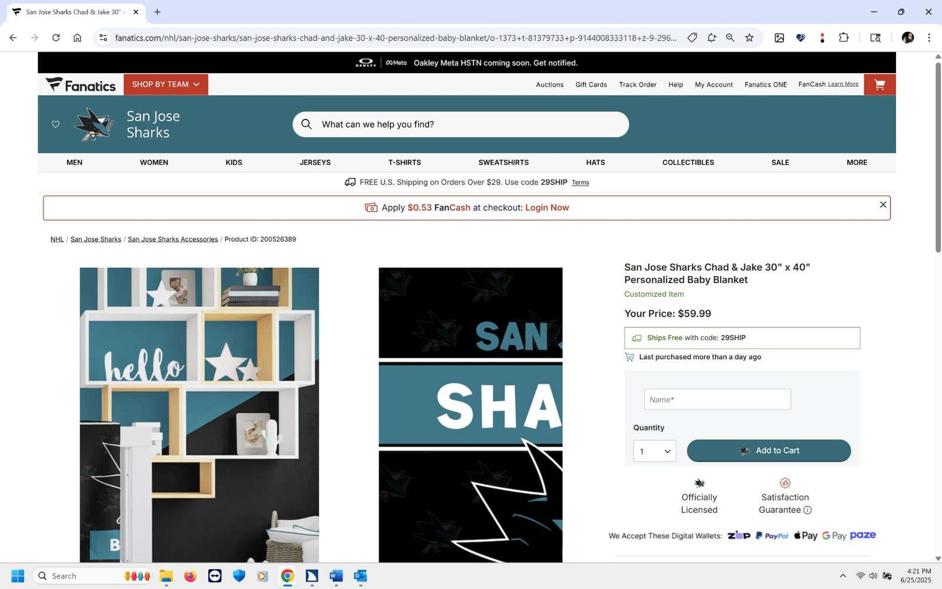Click the Fanatics logo
This screenshot has height=589, width=942.
tap(81, 85)
